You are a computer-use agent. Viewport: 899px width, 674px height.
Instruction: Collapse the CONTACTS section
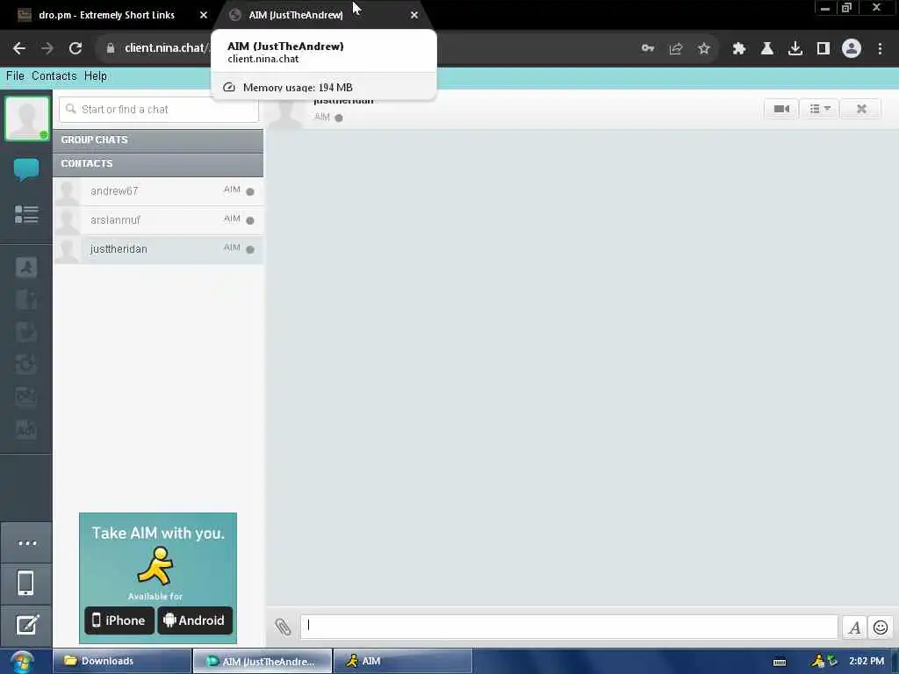tap(158, 164)
